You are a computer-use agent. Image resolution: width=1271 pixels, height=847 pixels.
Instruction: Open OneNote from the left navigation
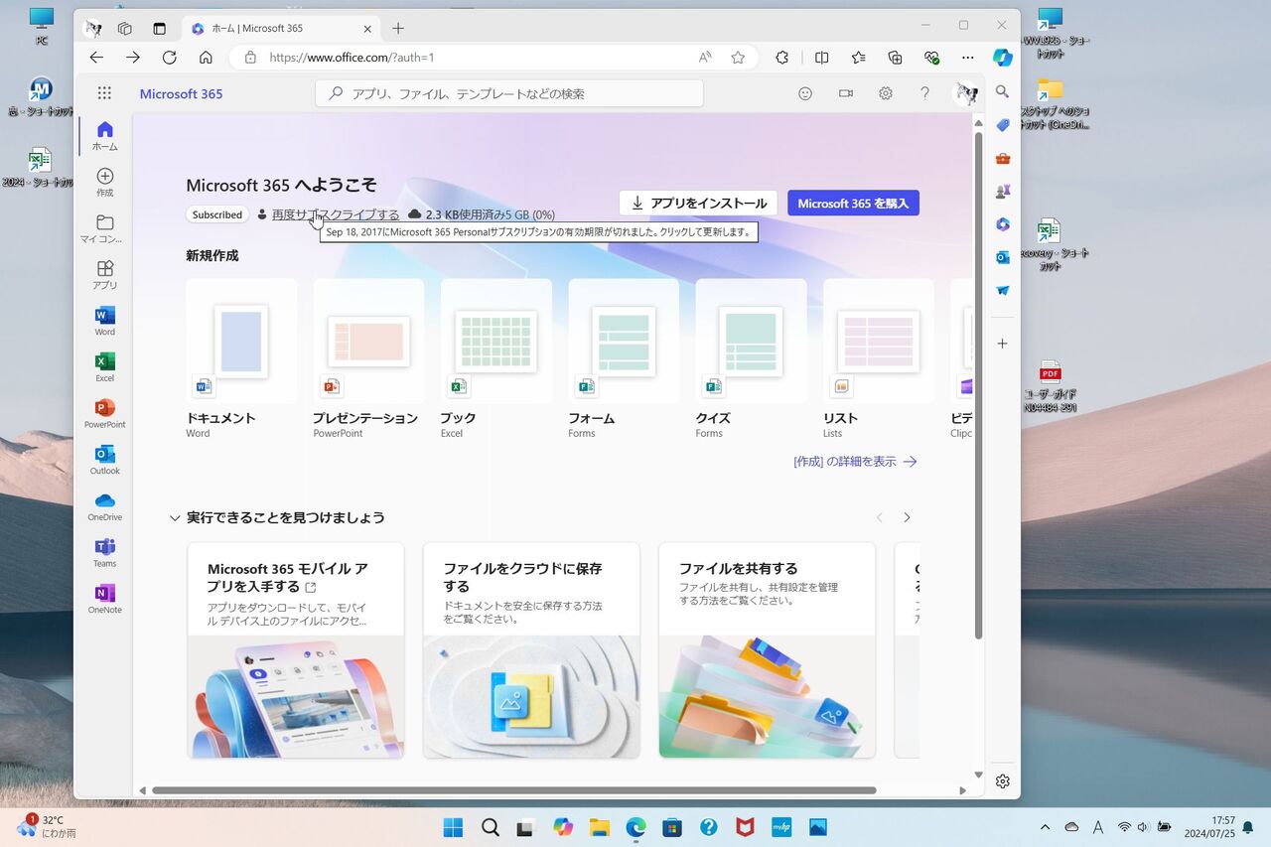click(x=105, y=600)
